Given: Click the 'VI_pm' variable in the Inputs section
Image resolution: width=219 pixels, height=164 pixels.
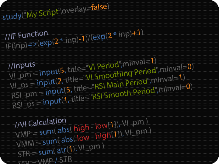Looking at the screenshot, I should (20, 75).
